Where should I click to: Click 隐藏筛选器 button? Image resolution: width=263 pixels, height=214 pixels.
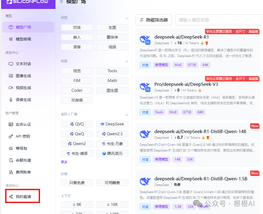(x=154, y=20)
